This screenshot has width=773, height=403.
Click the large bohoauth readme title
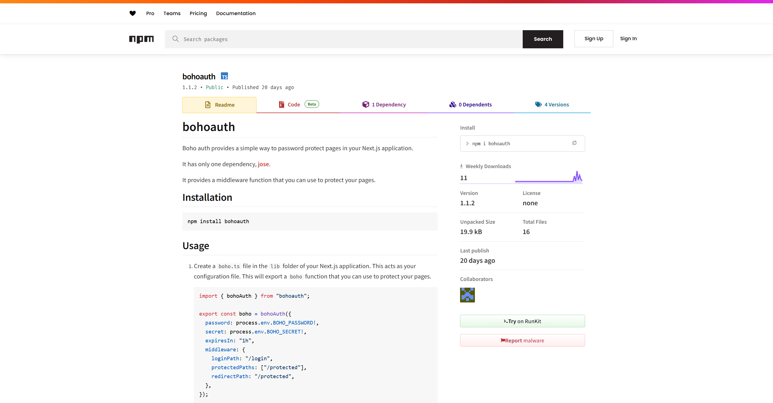[x=209, y=127]
